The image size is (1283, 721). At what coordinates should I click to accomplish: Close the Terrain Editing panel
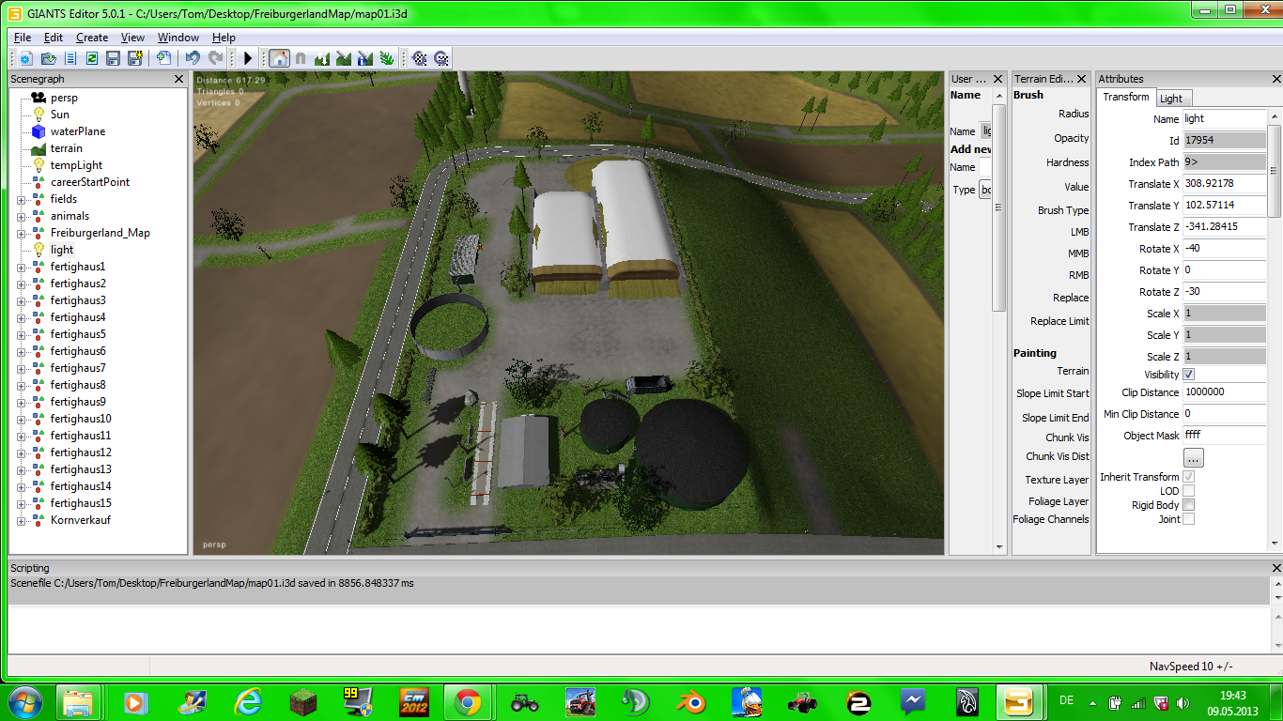click(1082, 80)
